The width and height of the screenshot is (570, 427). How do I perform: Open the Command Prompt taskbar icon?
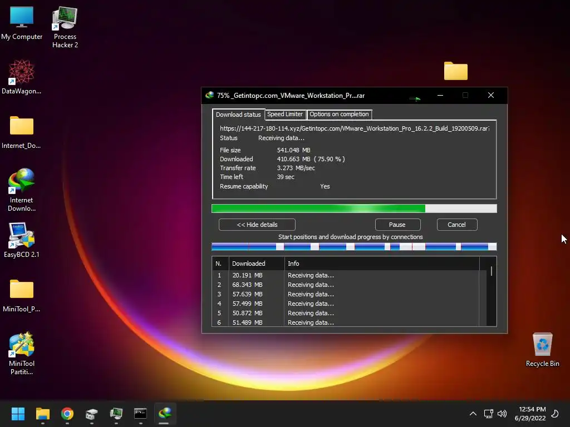click(140, 414)
